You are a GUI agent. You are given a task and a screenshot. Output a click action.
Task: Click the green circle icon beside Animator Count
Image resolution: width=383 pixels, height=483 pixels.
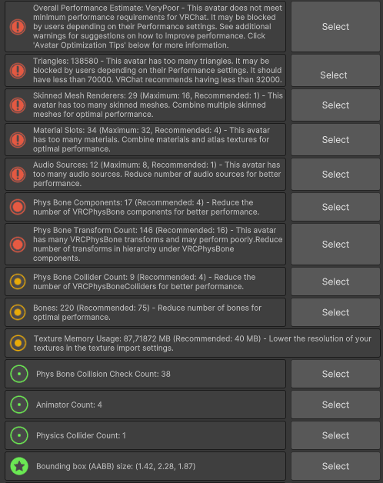pyautogui.click(x=19, y=405)
